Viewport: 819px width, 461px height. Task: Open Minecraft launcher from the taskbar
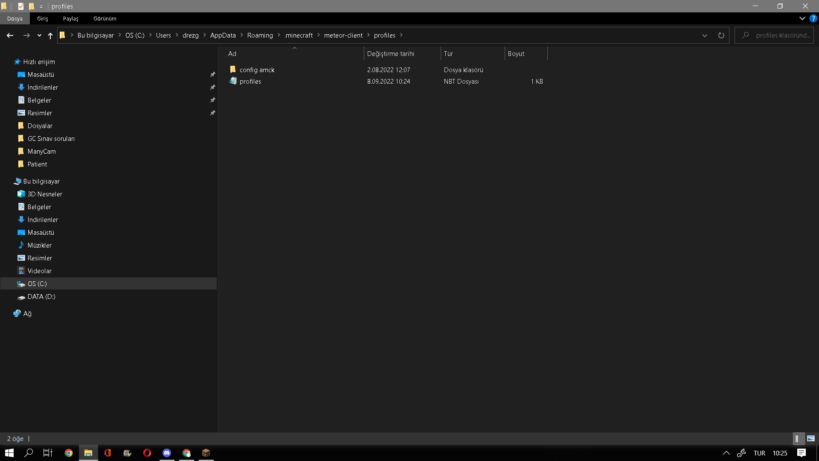(x=206, y=453)
